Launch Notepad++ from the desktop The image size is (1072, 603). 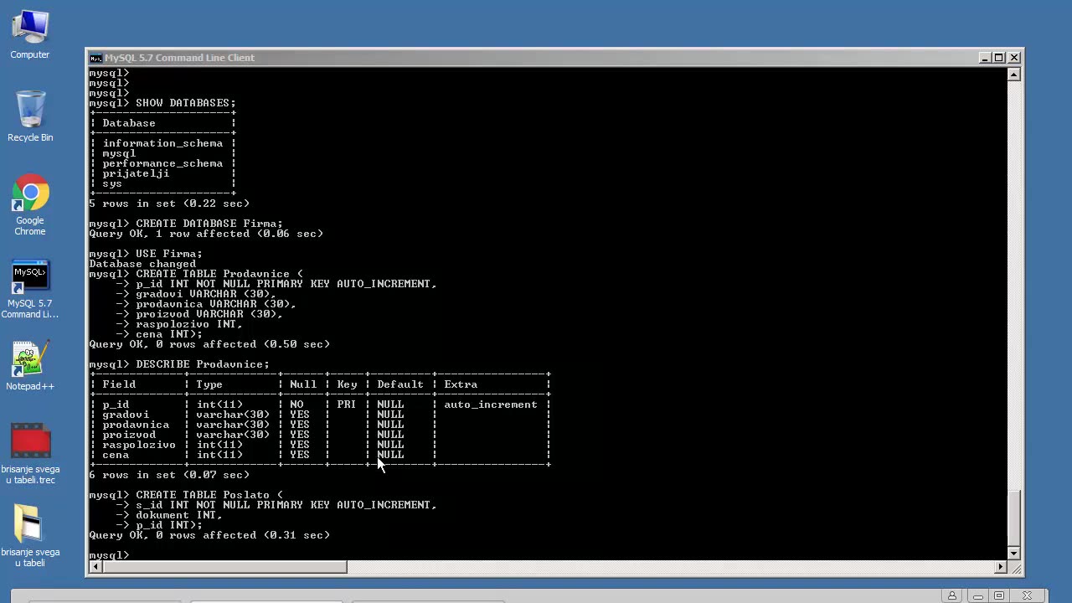tap(30, 366)
